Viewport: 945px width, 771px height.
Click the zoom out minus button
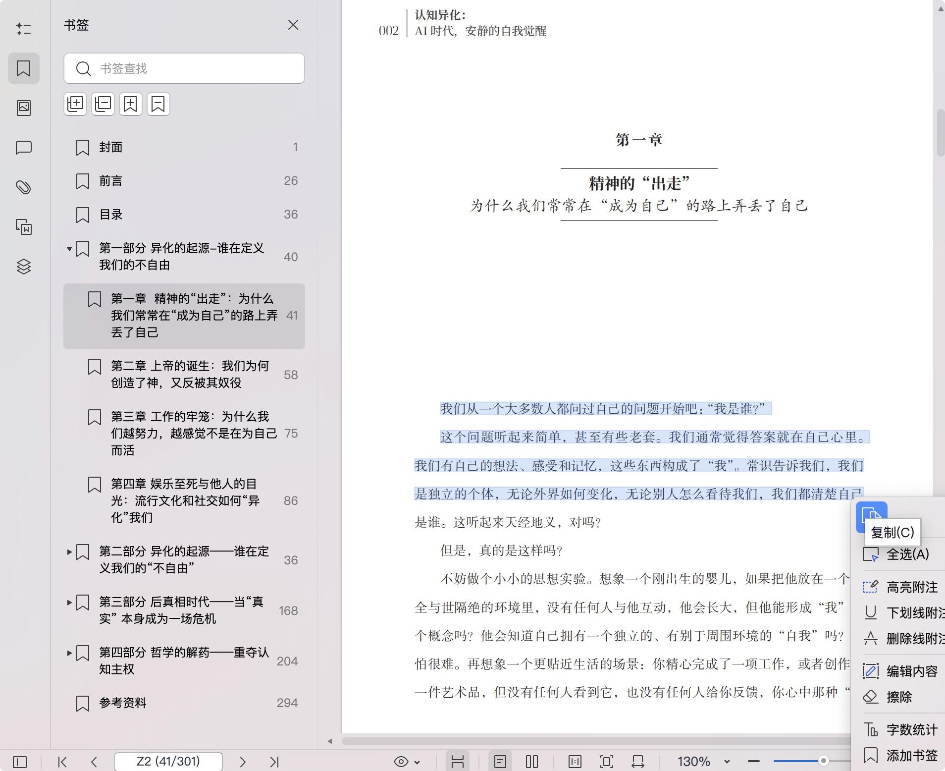(754, 762)
